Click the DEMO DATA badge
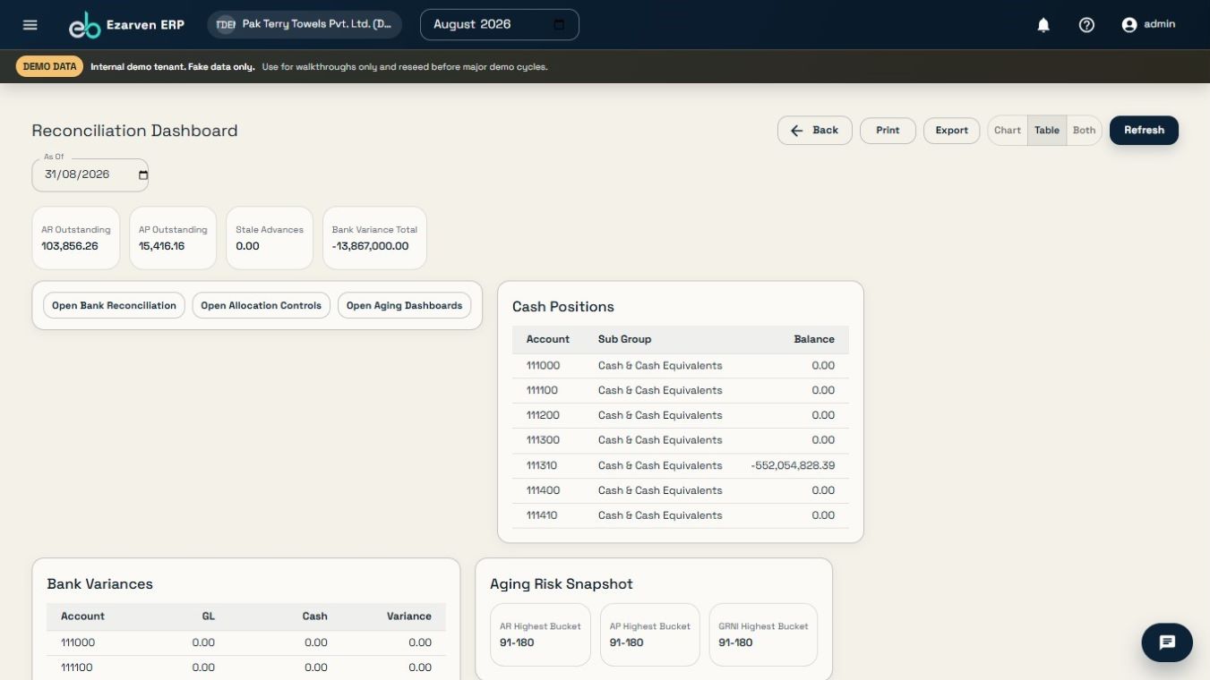The image size is (1210, 680). (x=49, y=67)
